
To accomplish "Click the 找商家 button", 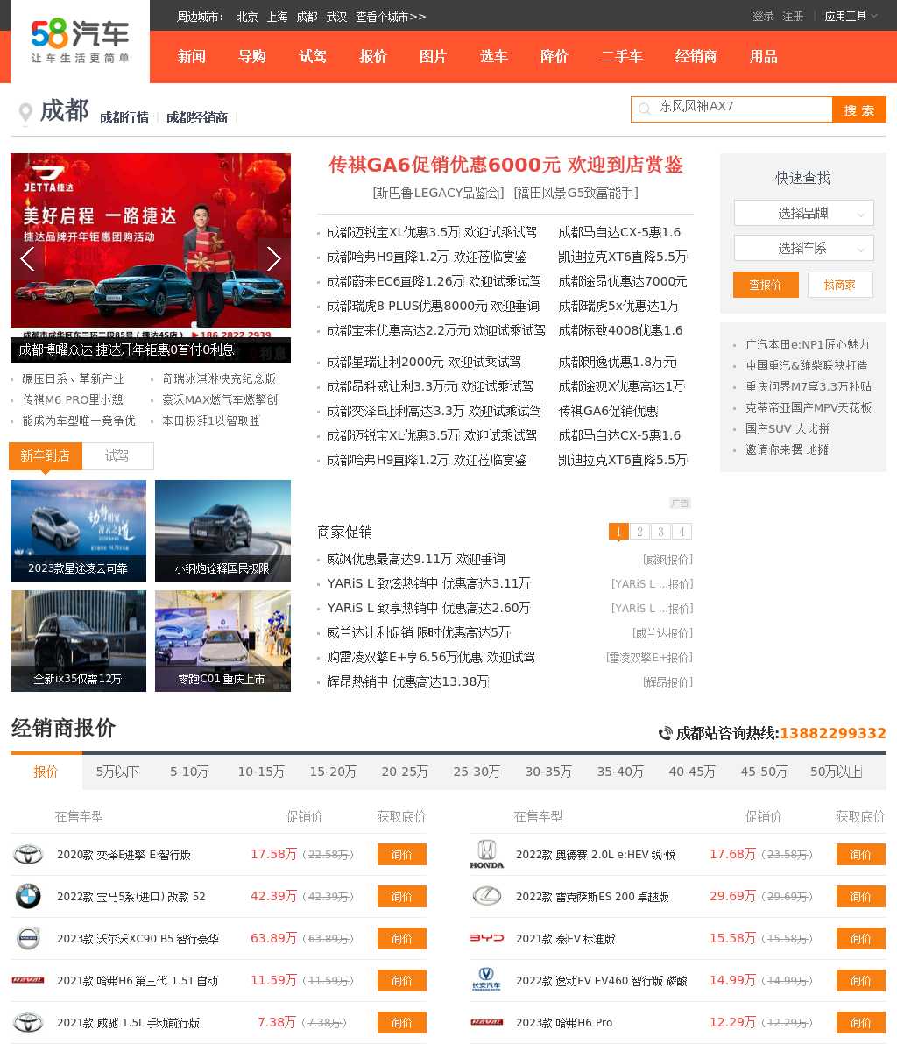I will click(x=839, y=285).
